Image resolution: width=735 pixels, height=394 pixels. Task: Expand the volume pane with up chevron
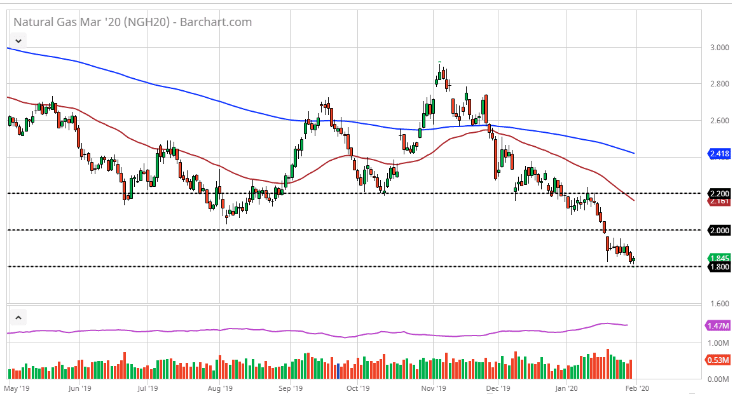tap(18, 318)
